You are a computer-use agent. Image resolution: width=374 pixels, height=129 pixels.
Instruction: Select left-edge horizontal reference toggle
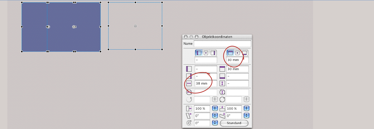click(199, 53)
